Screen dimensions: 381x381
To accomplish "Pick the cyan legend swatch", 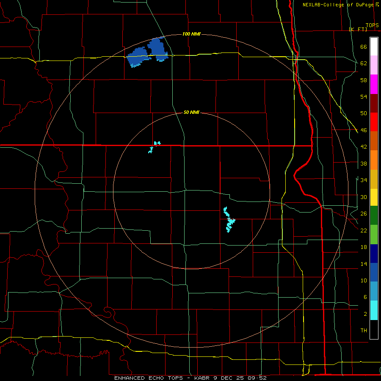I will click(374, 310).
